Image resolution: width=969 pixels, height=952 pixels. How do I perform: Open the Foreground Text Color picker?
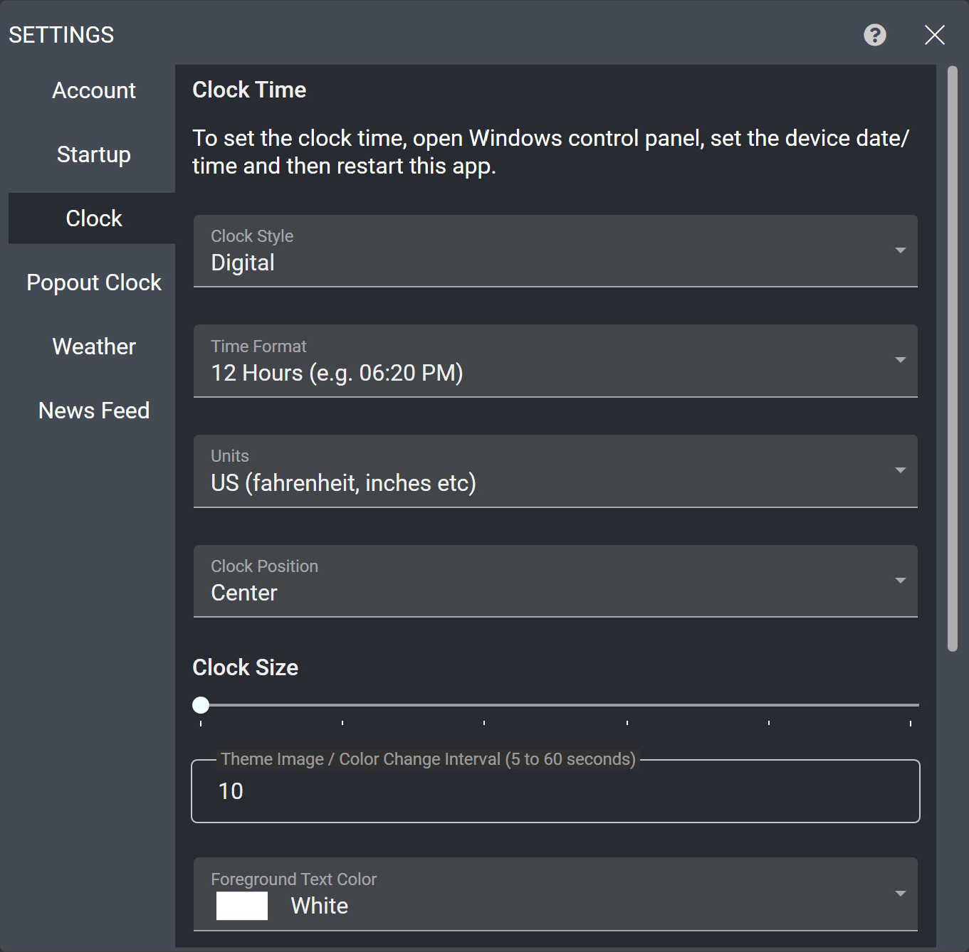tap(498, 894)
